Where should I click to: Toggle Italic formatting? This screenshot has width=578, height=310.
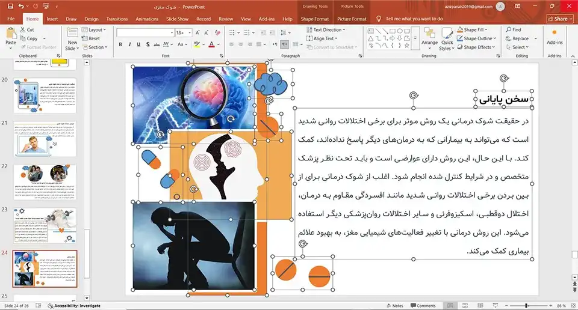[x=129, y=44]
